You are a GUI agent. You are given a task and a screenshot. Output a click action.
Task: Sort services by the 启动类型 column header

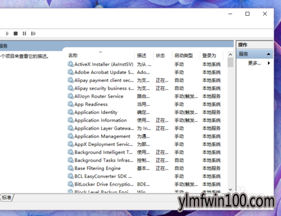click(x=183, y=56)
